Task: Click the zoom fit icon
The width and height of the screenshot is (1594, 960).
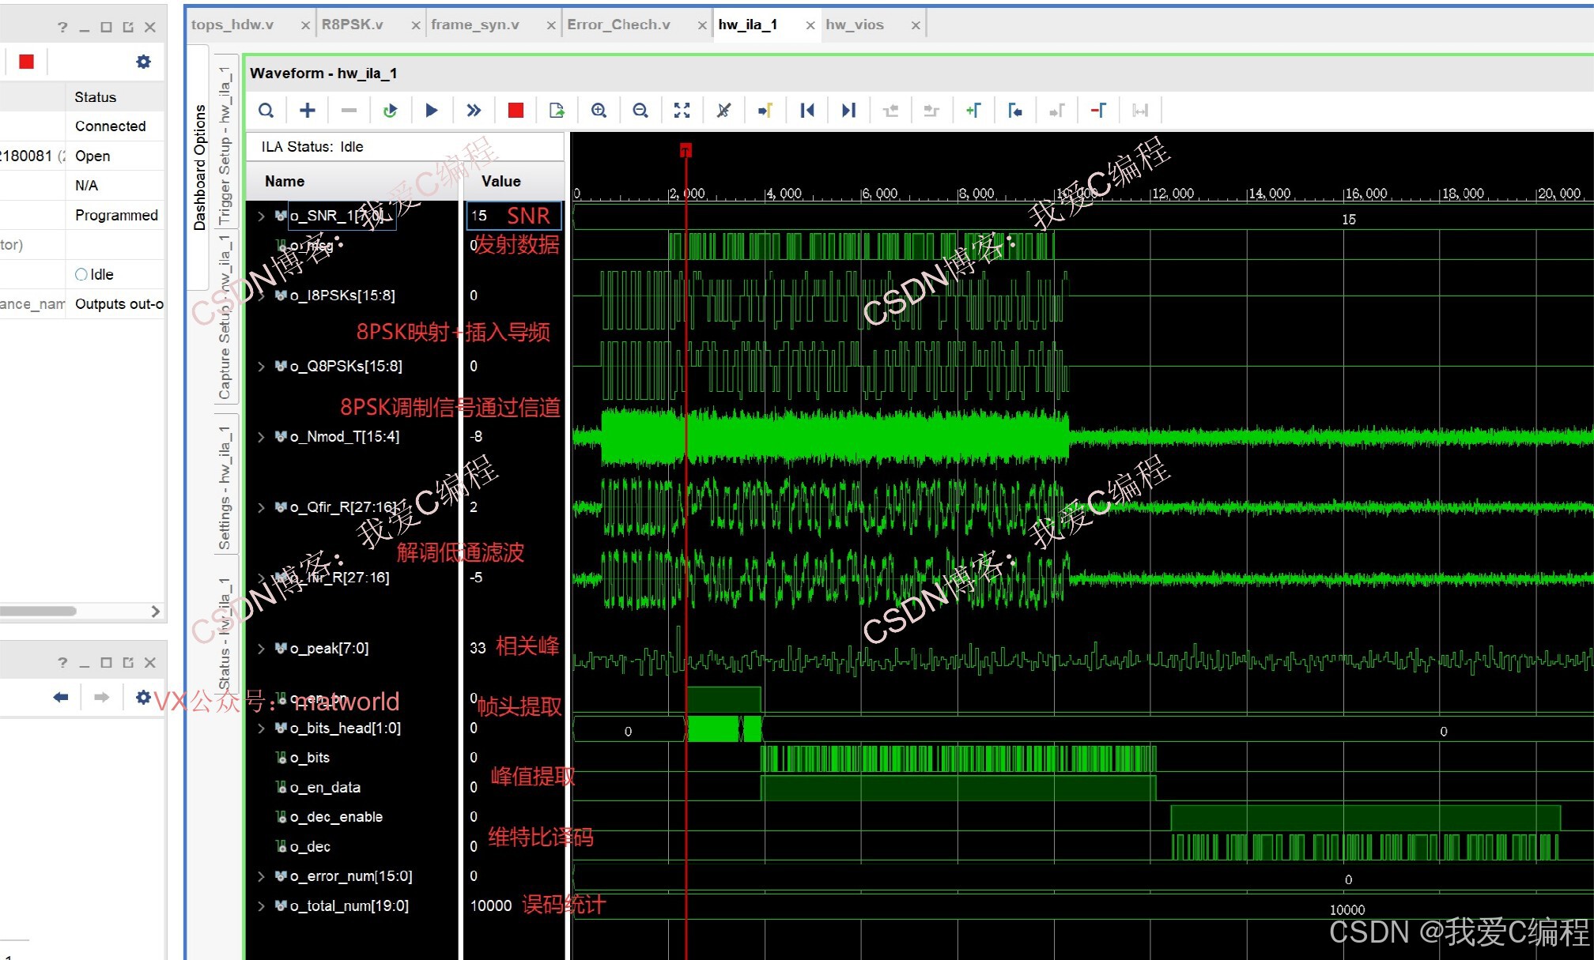Action: (682, 111)
